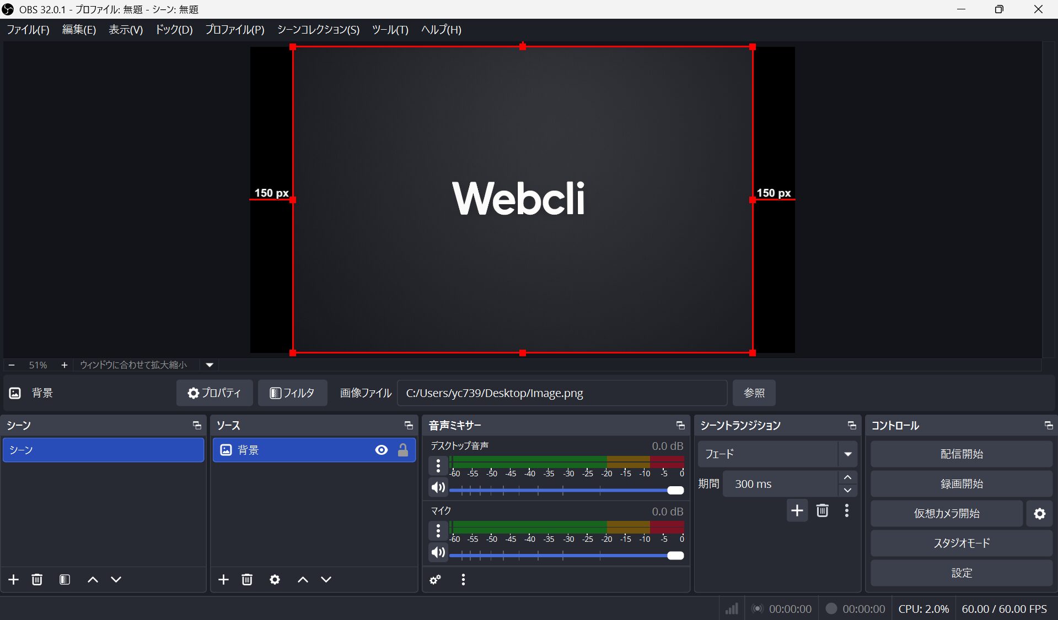Open source properties gear in Sources panel
The width and height of the screenshot is (1058, 620).
tap(275, 579)
